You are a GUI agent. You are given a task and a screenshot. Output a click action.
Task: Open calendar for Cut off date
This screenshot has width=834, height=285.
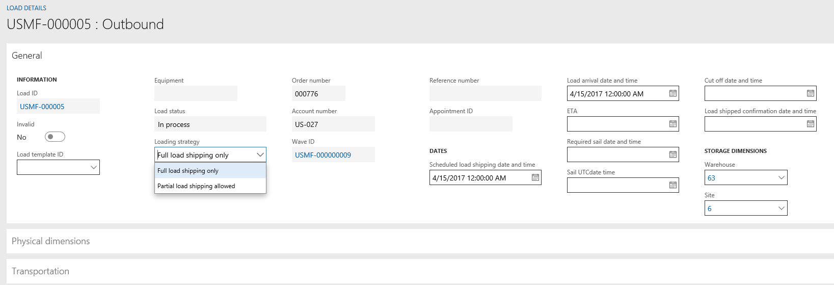(810, 94)
